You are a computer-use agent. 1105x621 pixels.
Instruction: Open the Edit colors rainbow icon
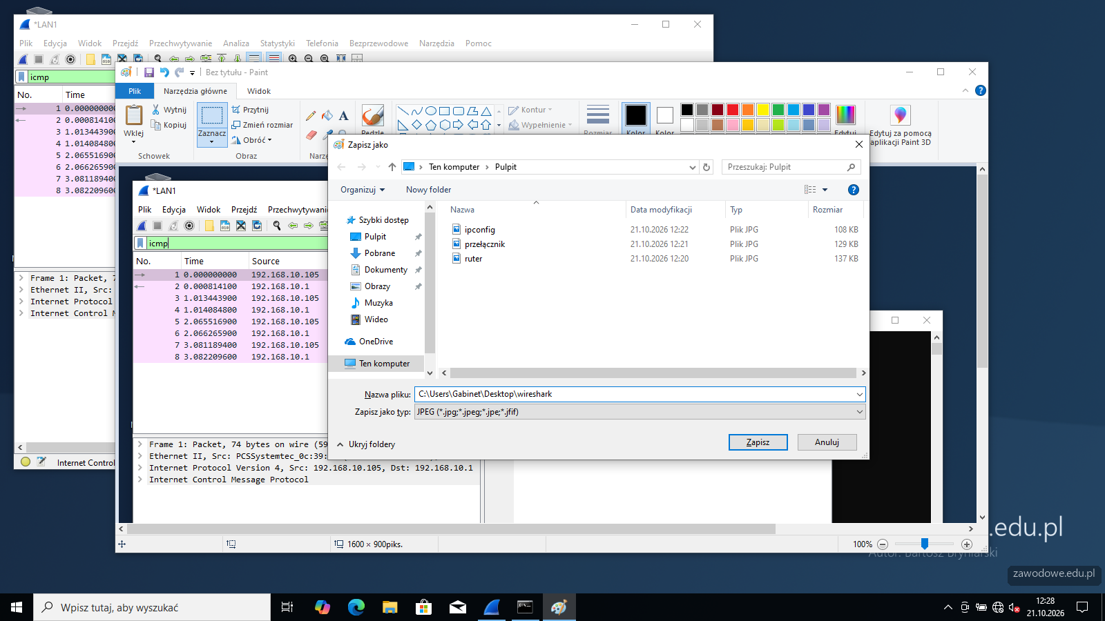click(x=845, y=115)
